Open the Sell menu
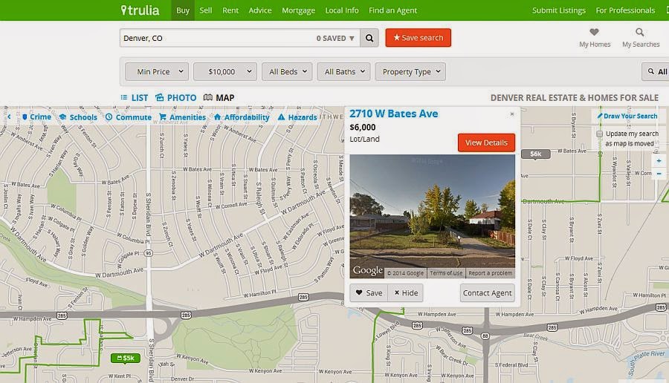Screen dimensions: 669x383 (x=206, y=10)
